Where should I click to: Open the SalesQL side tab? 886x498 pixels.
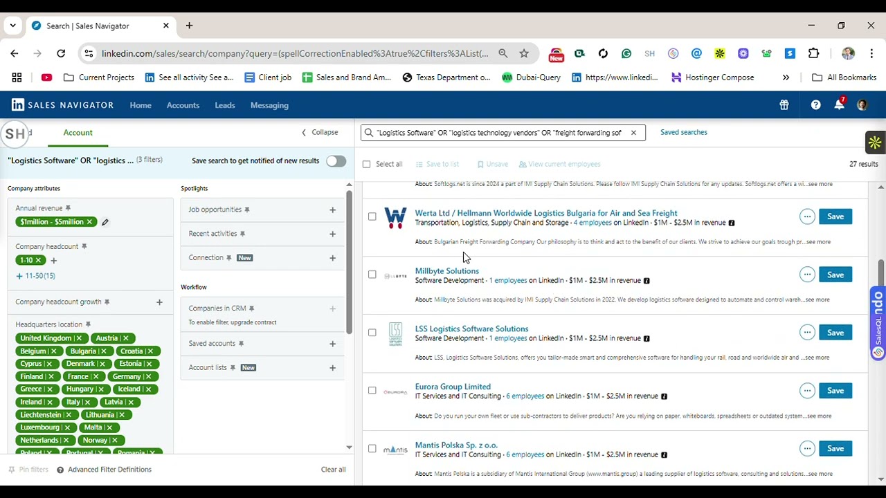coord(878,325)
